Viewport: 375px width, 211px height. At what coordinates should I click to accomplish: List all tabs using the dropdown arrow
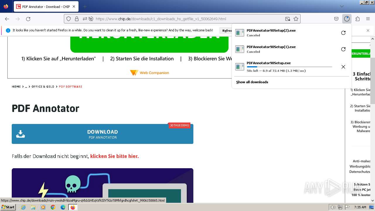(342, 6)
